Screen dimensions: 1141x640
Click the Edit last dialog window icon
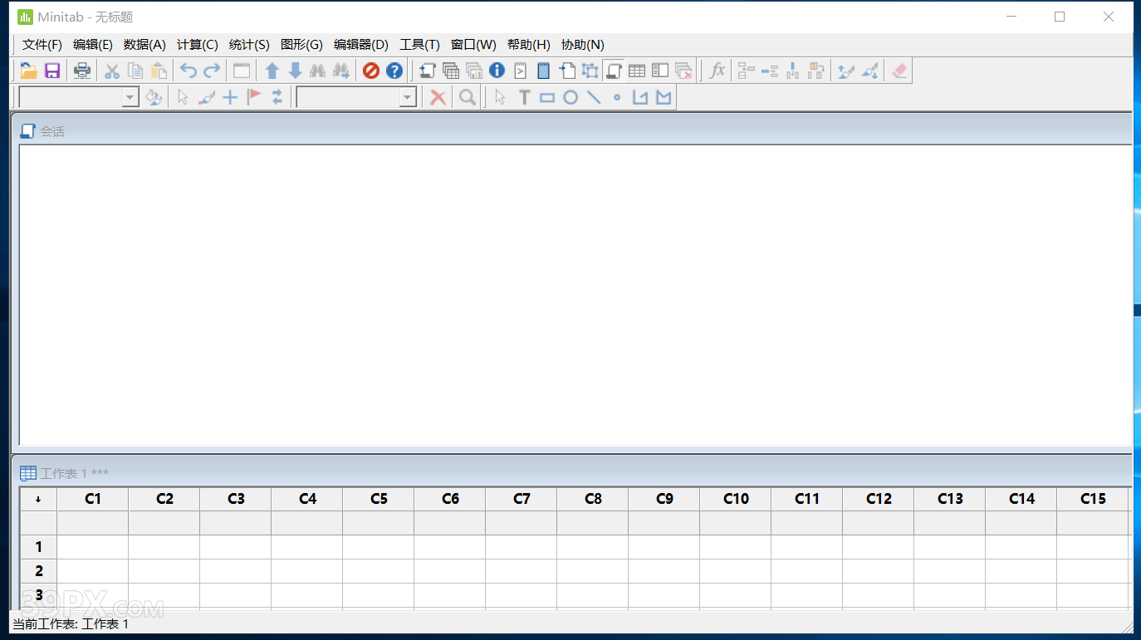tap(242, 71)
